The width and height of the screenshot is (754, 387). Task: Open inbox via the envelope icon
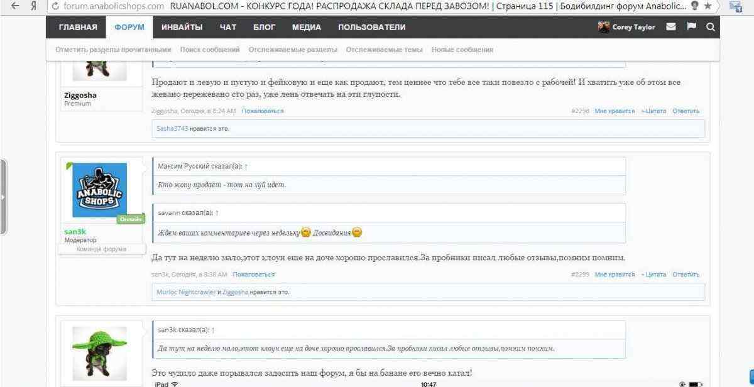point(670,27)
